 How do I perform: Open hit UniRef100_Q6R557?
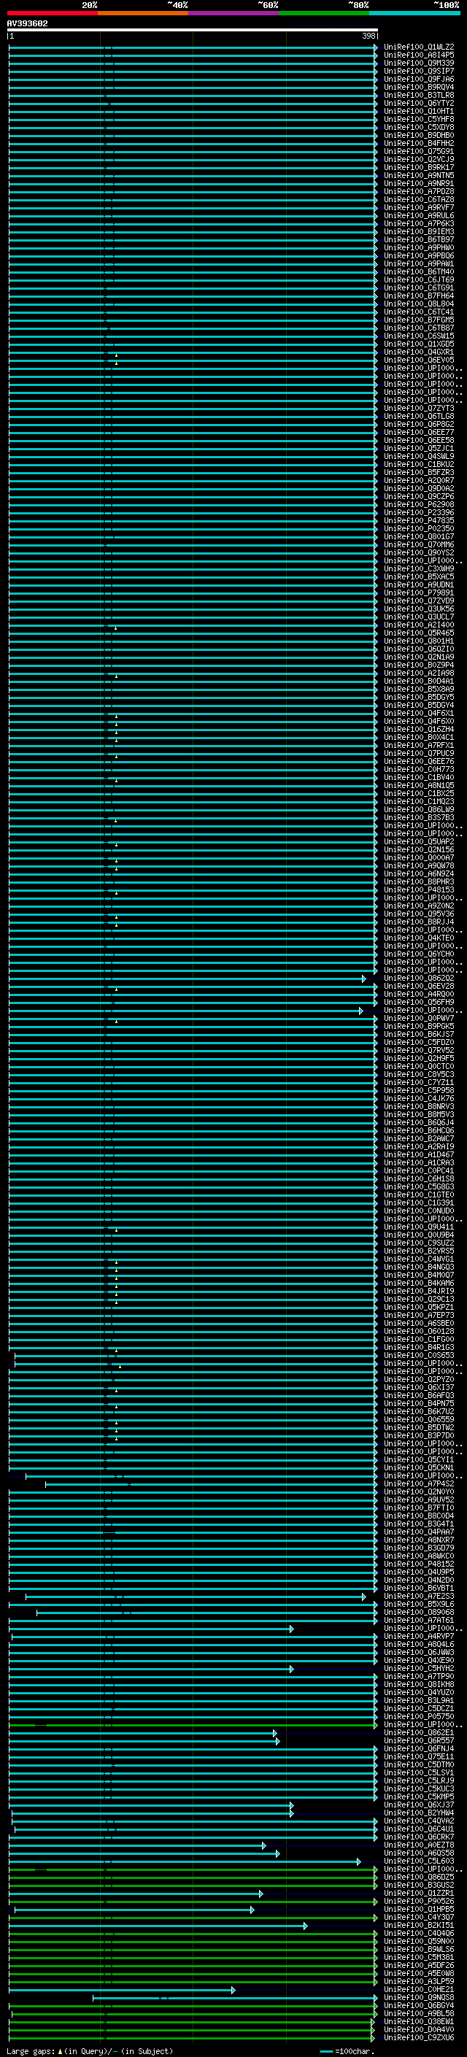coord(419,1741)
